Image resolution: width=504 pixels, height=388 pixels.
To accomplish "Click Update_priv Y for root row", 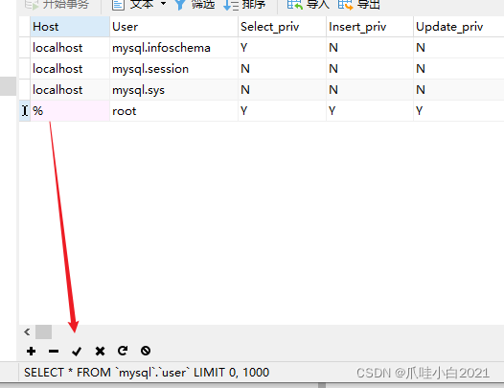I will tap(459, 111).
